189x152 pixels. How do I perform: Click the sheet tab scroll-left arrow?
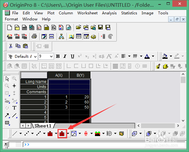pyautogui.click(x=23, y=126)
